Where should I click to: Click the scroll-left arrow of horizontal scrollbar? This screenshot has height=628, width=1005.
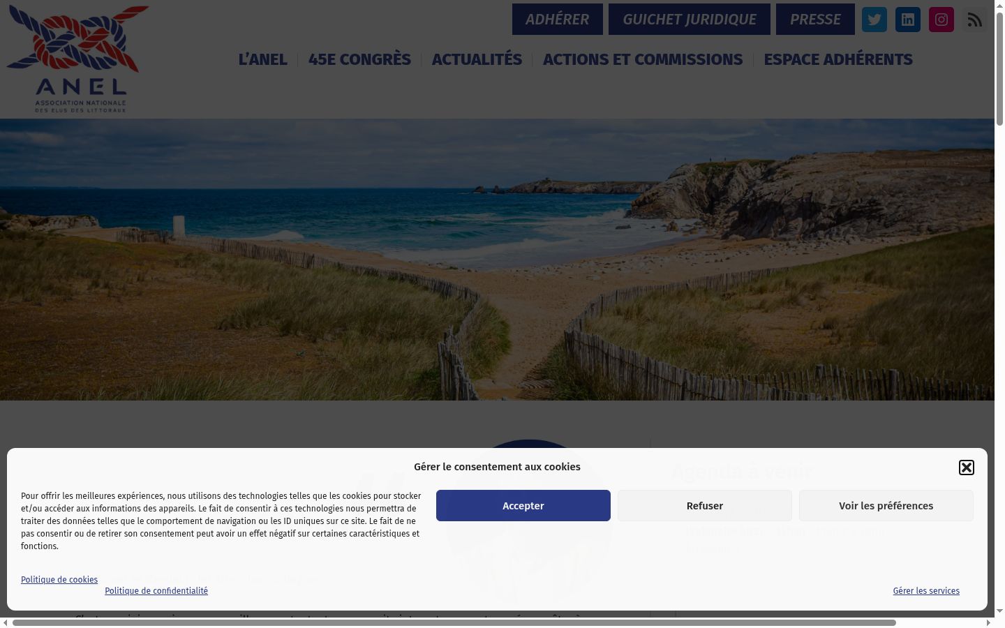[5, 622]
